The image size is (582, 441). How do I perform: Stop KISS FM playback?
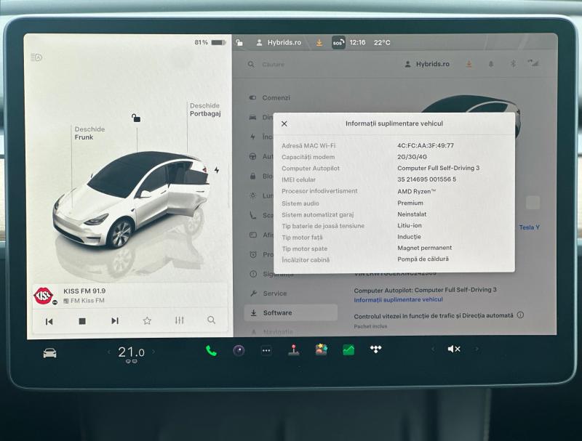[82, 321]
